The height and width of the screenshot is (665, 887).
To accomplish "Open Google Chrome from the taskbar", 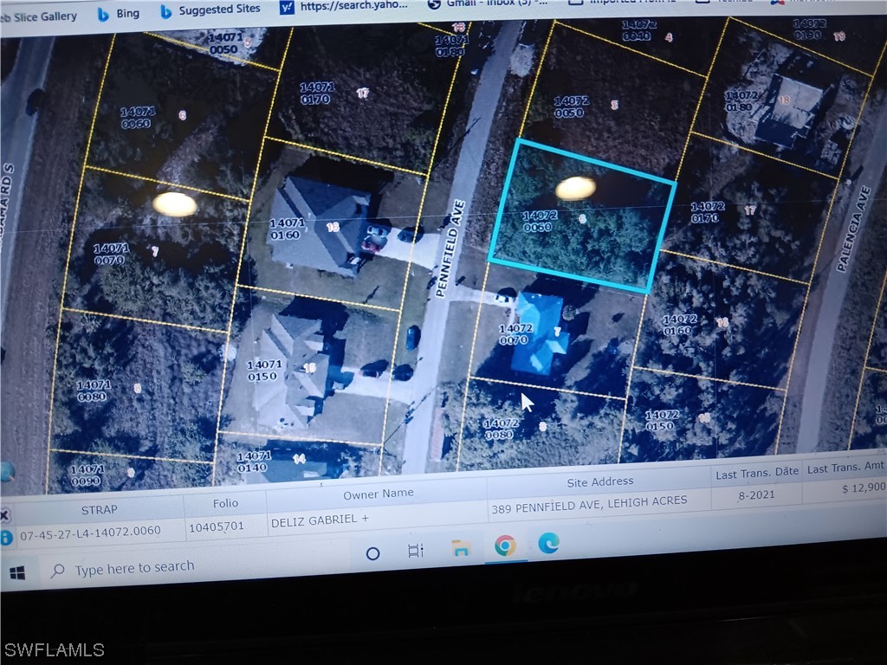I will pos(505,546).
